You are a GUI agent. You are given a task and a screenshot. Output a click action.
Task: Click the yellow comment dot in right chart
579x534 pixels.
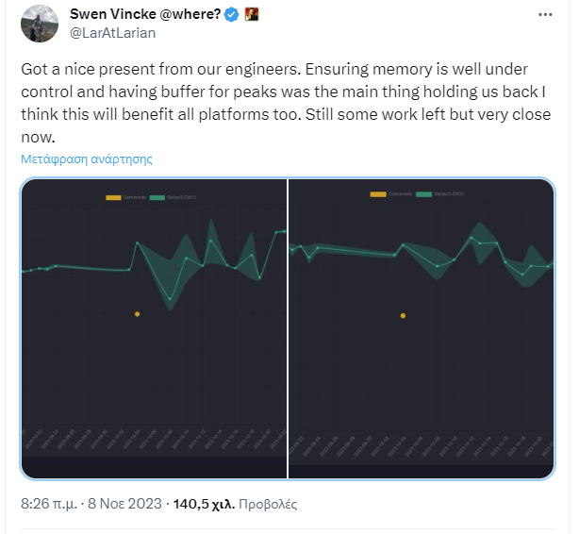[x=403, y=315]
